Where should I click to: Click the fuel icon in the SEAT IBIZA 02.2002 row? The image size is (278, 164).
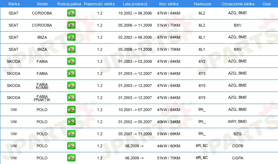71,37
